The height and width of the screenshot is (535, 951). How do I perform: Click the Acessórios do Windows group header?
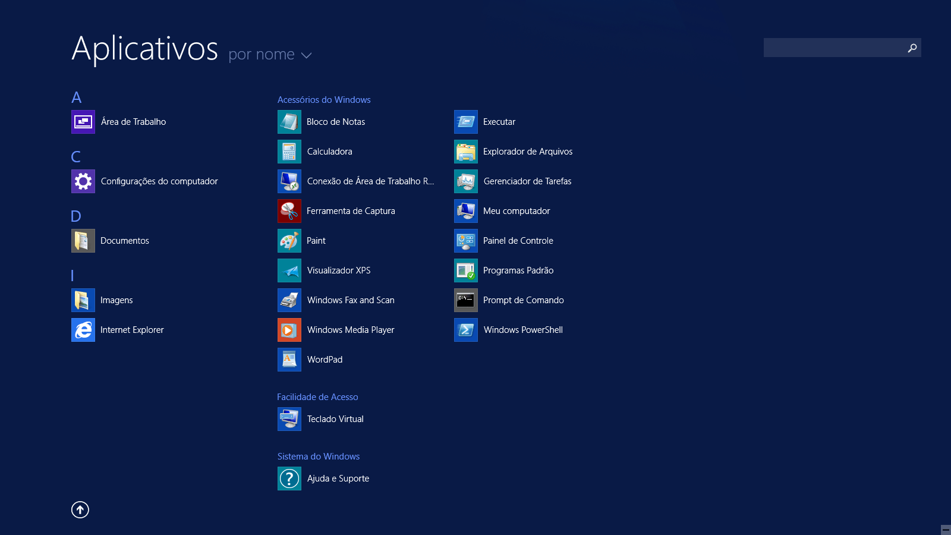[324, 100]
